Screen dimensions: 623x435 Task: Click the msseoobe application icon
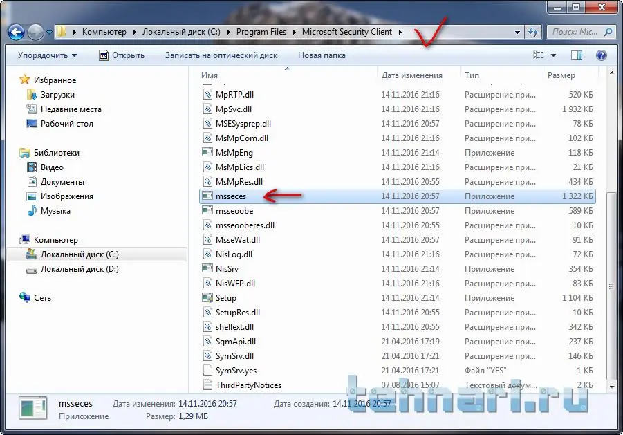207,210
